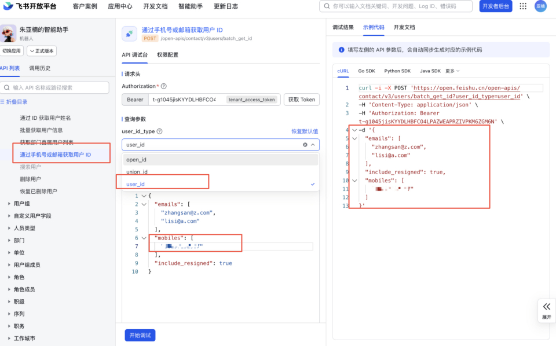Screen dimensions: 556x346
Task: Select 恢复已删除用户 in API list
Action: pos(38,192)
